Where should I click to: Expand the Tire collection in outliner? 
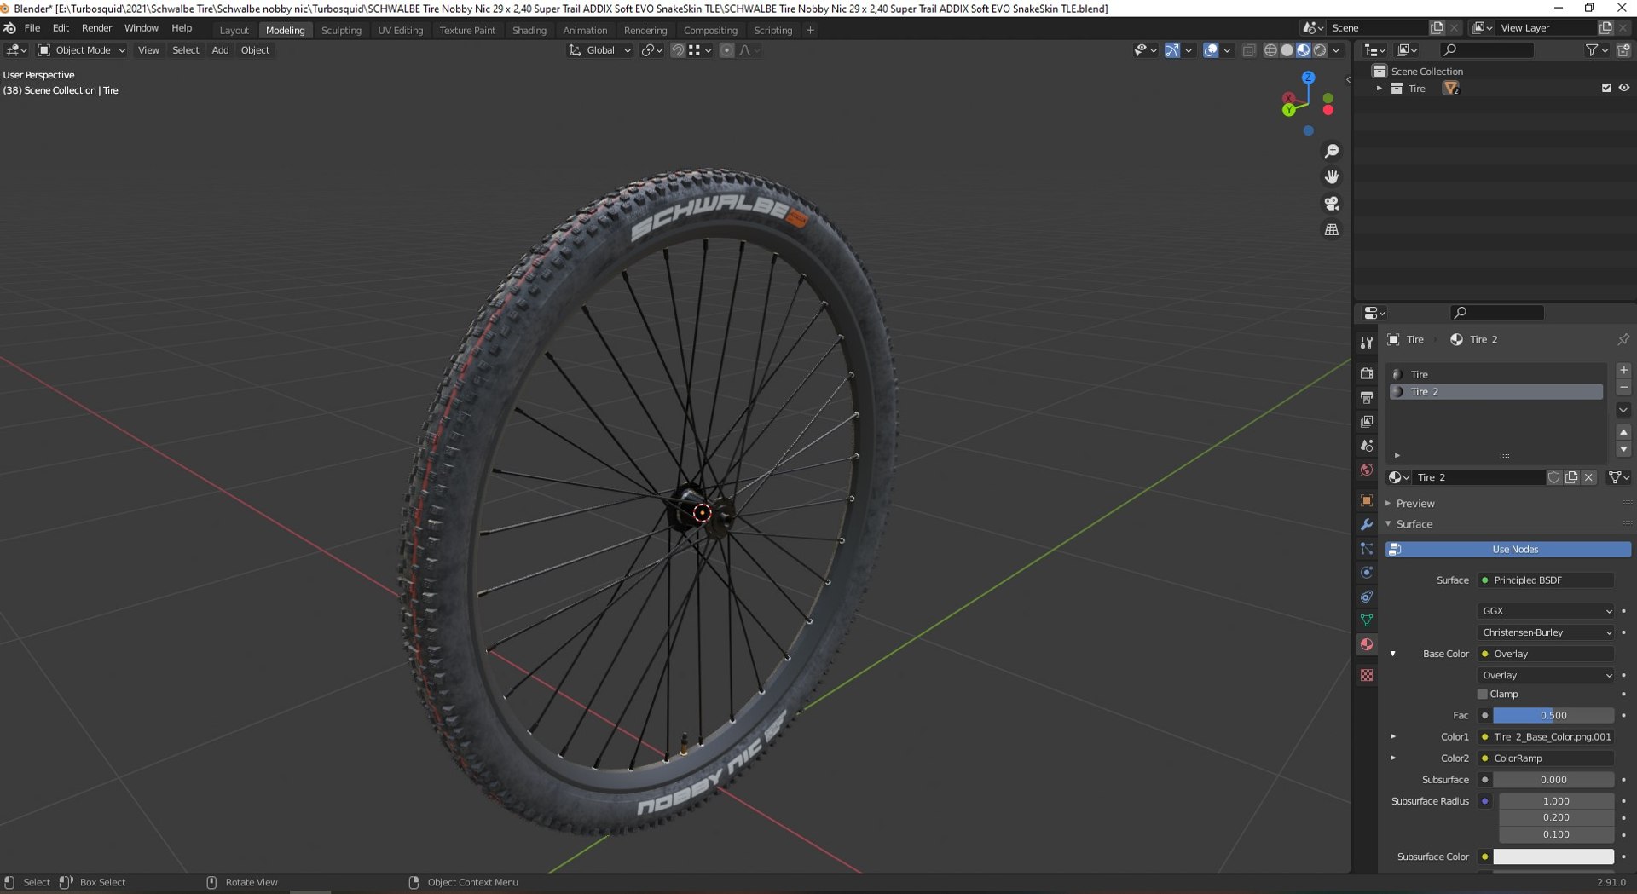(x=1379, y=89)
